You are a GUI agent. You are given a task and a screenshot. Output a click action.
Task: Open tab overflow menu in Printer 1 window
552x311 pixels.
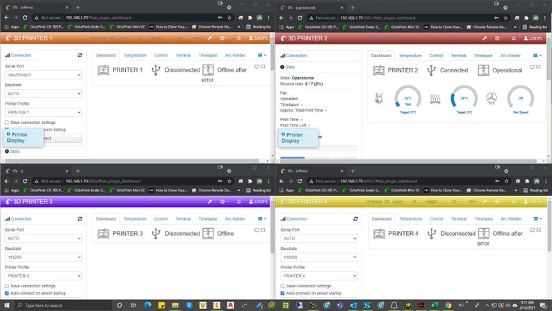point(261,55)
